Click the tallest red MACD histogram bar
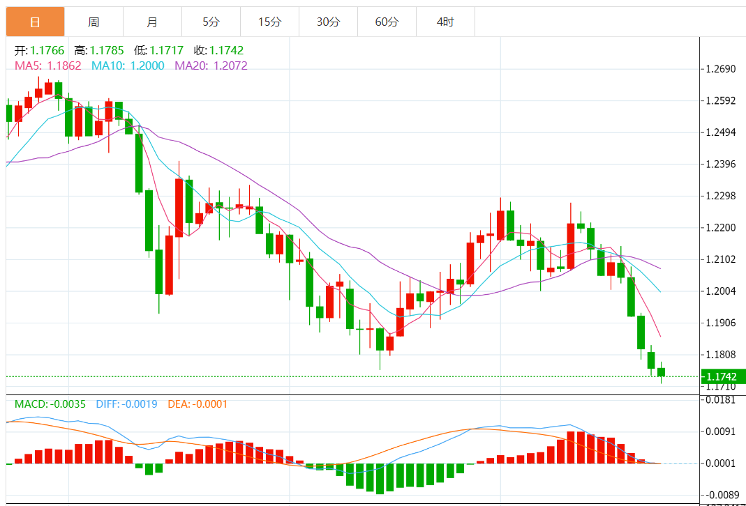The height and width of the screenshot is (506, 746). pos(571,447)
